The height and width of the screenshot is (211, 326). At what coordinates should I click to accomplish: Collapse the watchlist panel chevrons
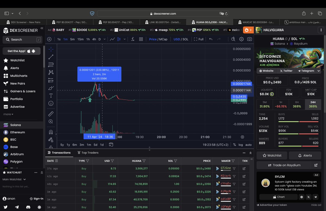point(42,173)
